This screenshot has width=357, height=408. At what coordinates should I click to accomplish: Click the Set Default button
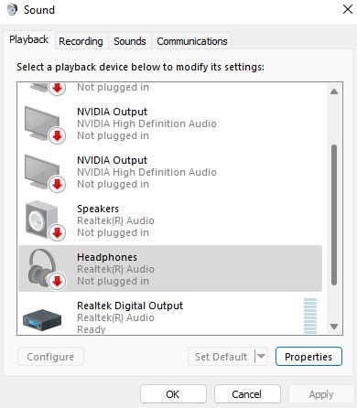[222, 357]
